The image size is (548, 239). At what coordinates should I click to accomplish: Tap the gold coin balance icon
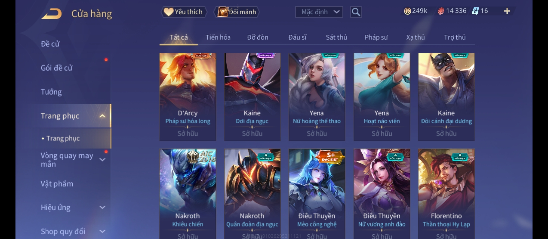[407, 11]
